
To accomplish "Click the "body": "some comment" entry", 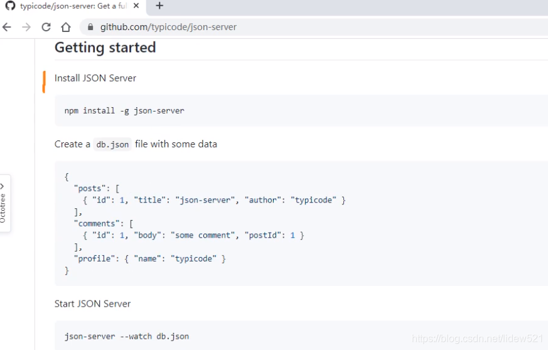I will pyautogui.click(x=184, y=235).
